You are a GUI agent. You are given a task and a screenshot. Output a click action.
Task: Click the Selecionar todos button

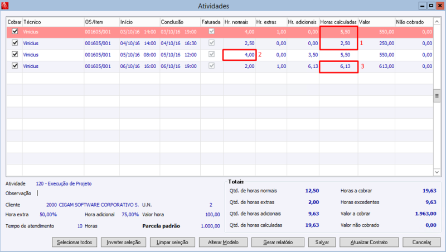(75, 243)
